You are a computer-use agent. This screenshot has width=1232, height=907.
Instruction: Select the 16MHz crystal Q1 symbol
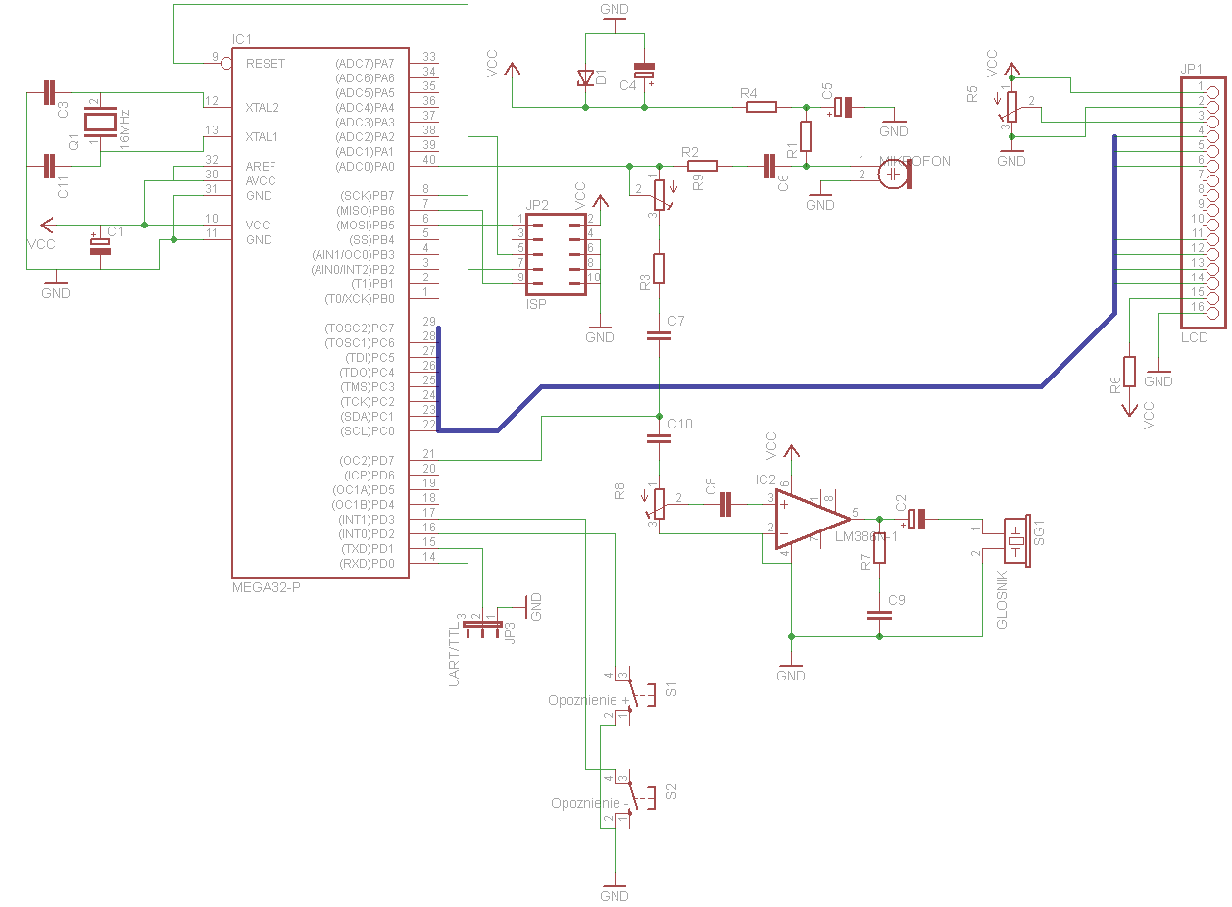tap(100, 123)
